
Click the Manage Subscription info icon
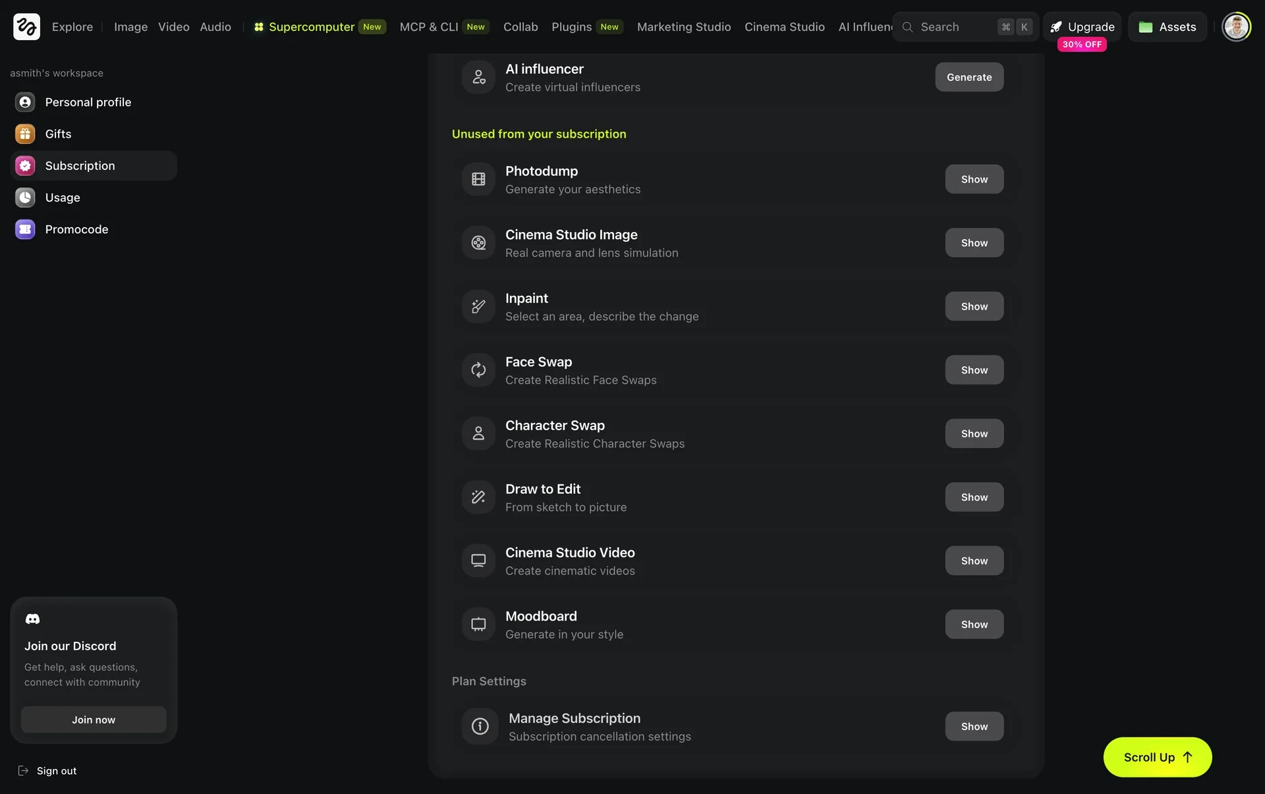pos(480,726)
